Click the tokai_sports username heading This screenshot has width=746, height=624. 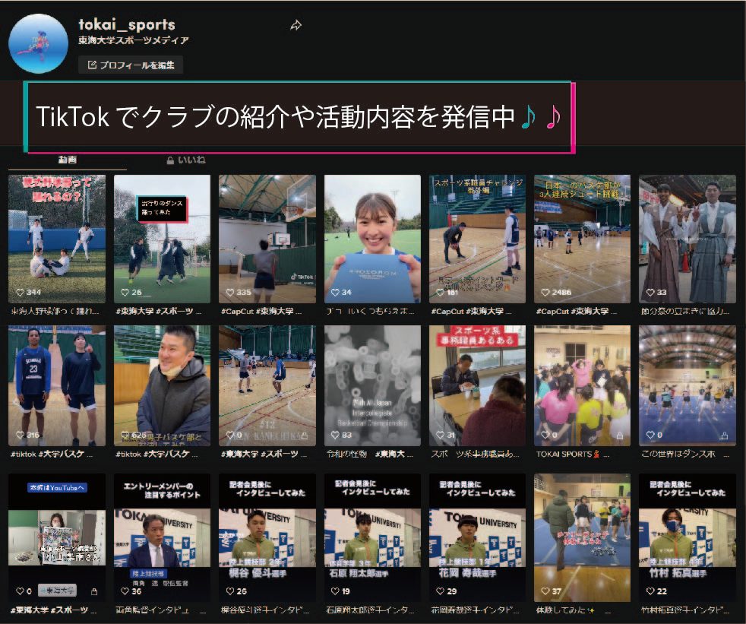(127, 24)
